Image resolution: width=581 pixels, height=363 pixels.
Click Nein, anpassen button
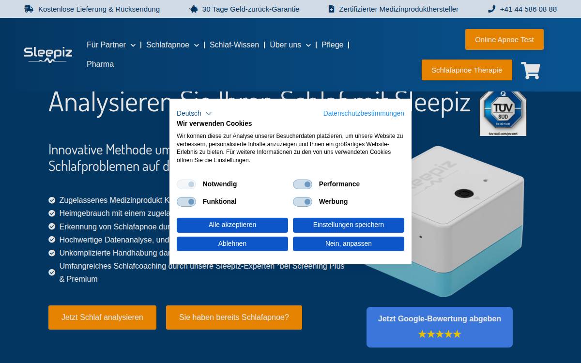[x=349, y=244]
